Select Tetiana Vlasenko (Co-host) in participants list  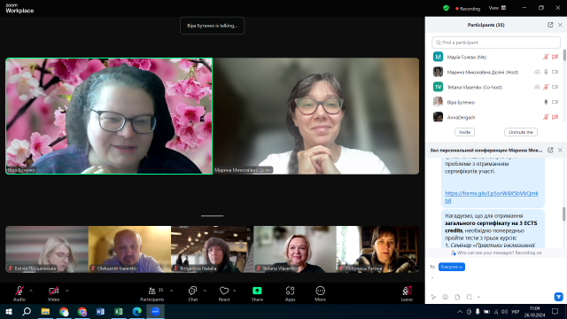(x=496, y=87)
